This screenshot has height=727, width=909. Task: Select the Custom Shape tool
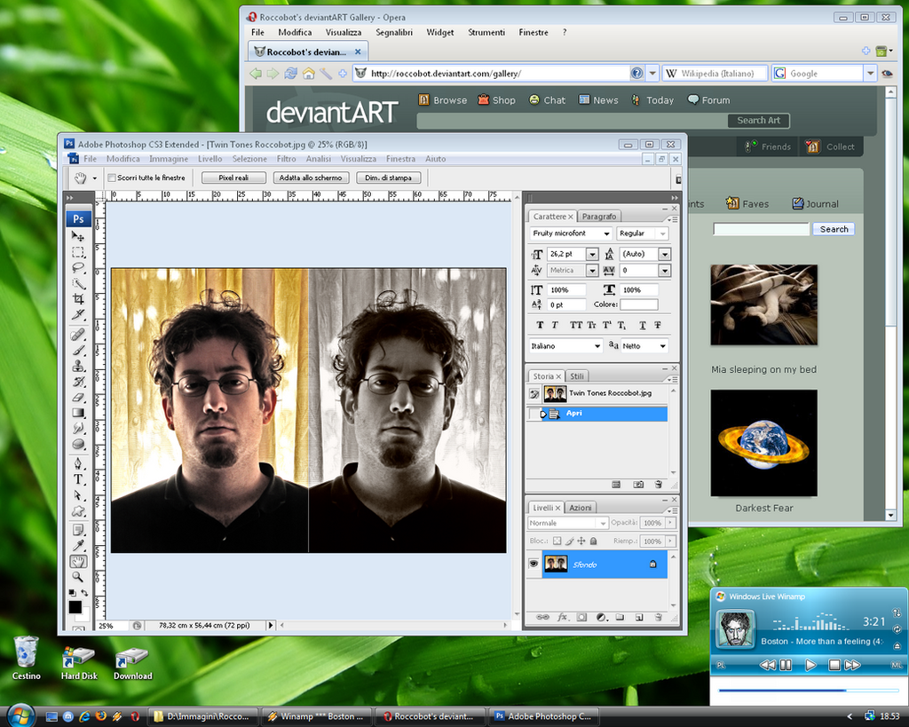pos(78,511)
